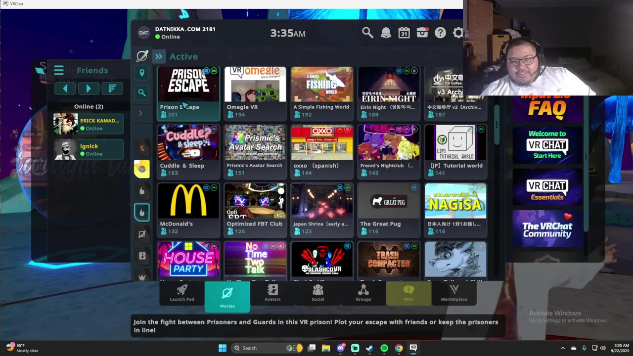Select Frenni's Nightclub world card
633x356 pixels.
389,151
